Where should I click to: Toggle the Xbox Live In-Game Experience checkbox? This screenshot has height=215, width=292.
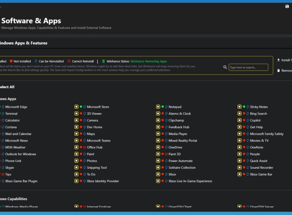pos(158,181)
